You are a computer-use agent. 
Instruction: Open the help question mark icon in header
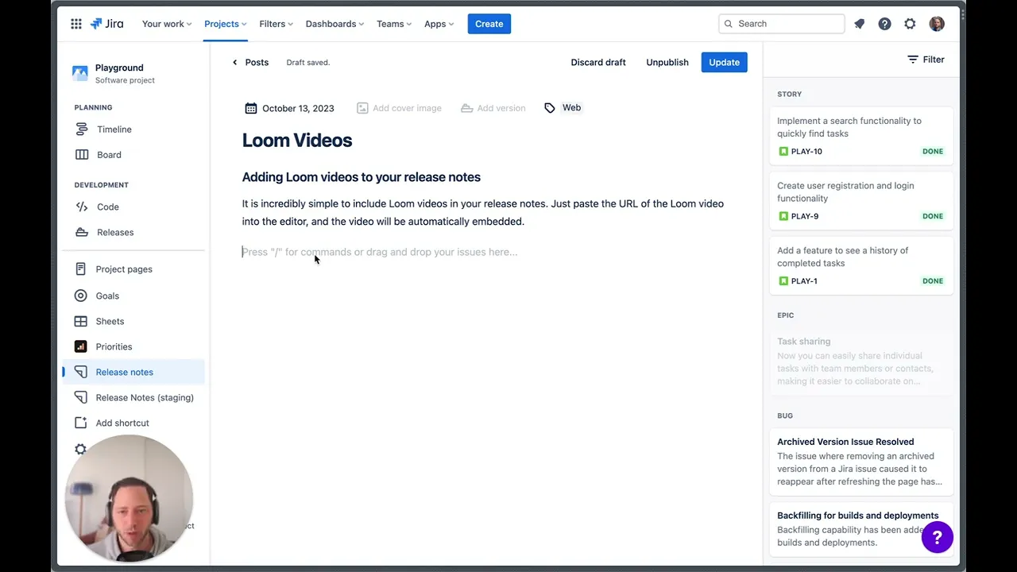click(x=884, y=24)
